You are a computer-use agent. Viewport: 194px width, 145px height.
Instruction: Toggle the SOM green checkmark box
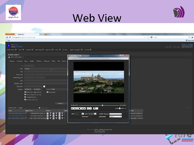[x=83, y=114]
